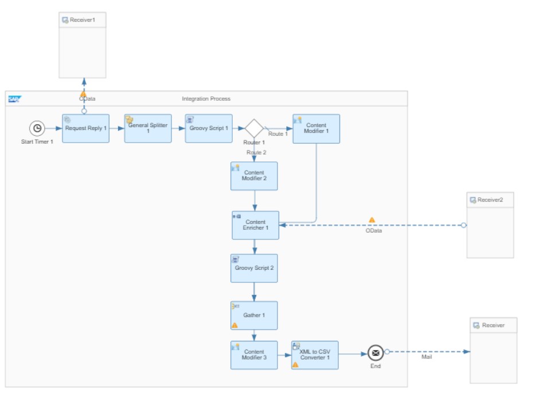Screen dimensions: 559x405
Task: Select the Content Enricher 1 step
Action: pos(255,225)
